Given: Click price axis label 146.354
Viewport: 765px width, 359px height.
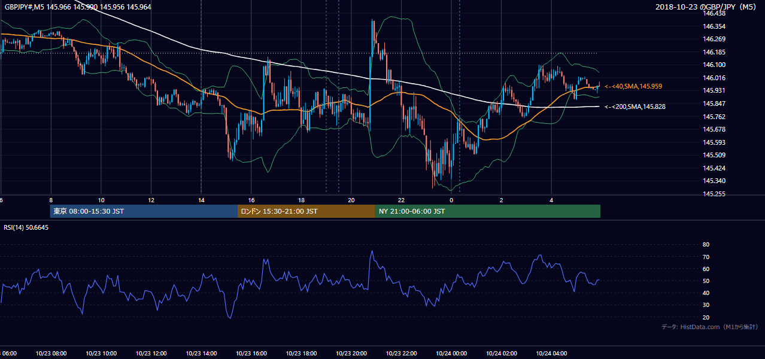Looking at the screenshot, I should 715,26.
